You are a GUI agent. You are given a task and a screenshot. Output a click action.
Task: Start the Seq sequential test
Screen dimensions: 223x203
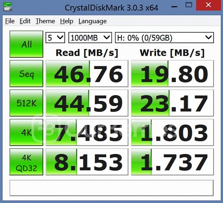point(26,73)
